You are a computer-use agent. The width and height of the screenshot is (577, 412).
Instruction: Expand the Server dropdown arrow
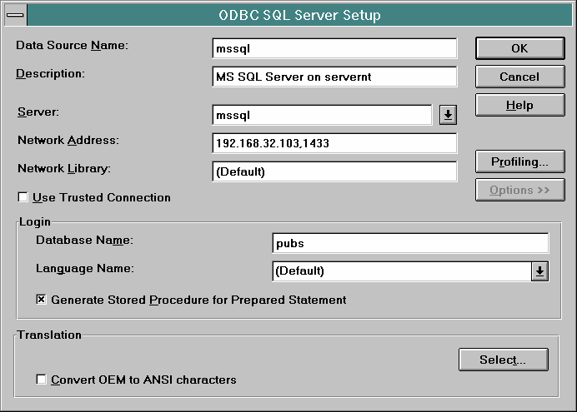[x=448, y=115]
